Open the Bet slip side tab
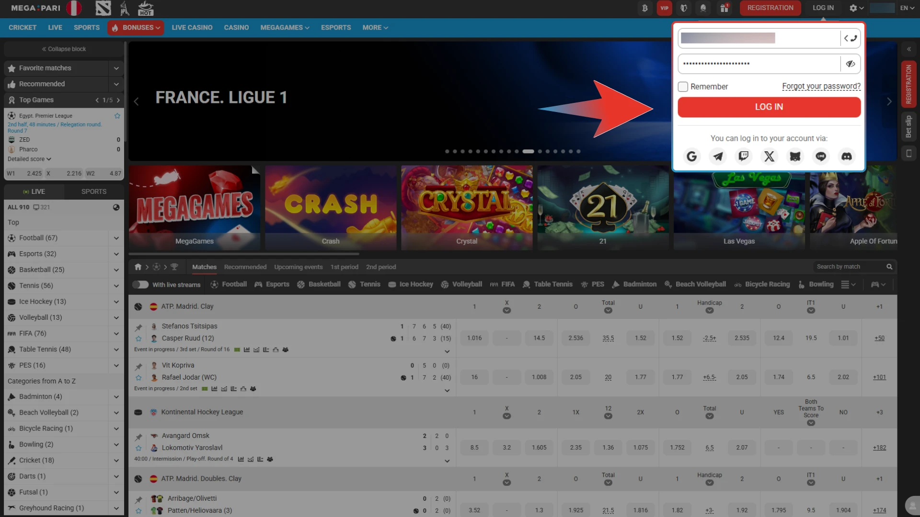 (x=908, y=126)
